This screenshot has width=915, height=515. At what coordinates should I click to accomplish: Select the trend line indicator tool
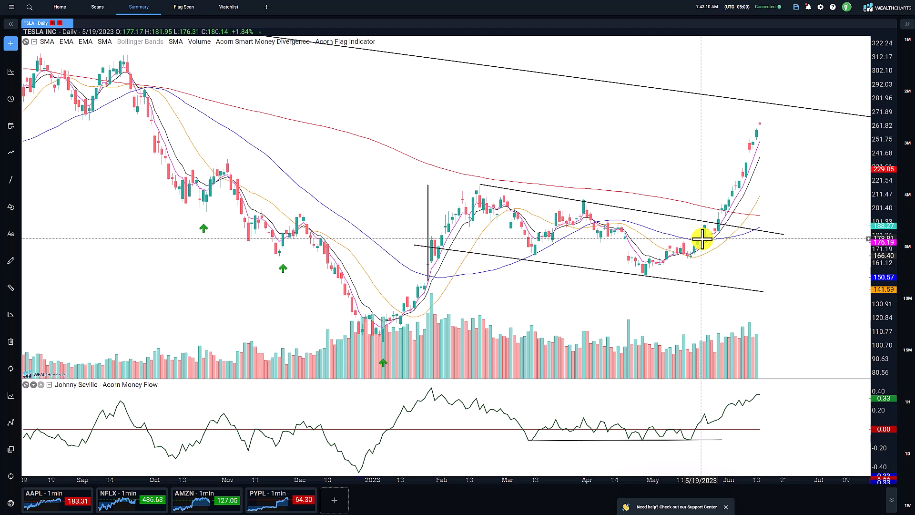[10, 153]
